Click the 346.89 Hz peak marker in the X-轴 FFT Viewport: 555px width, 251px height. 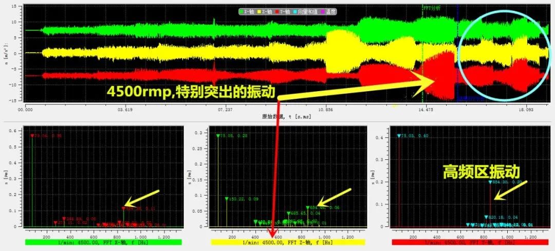64,219
